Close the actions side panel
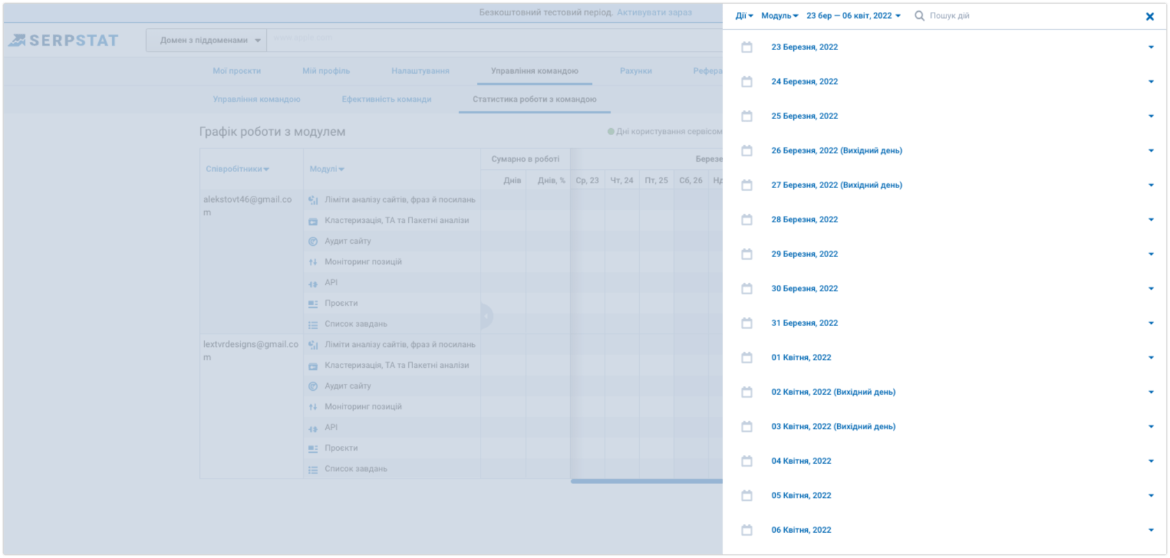This screenshot has width=1170, height=558. tap(1149, 17)
